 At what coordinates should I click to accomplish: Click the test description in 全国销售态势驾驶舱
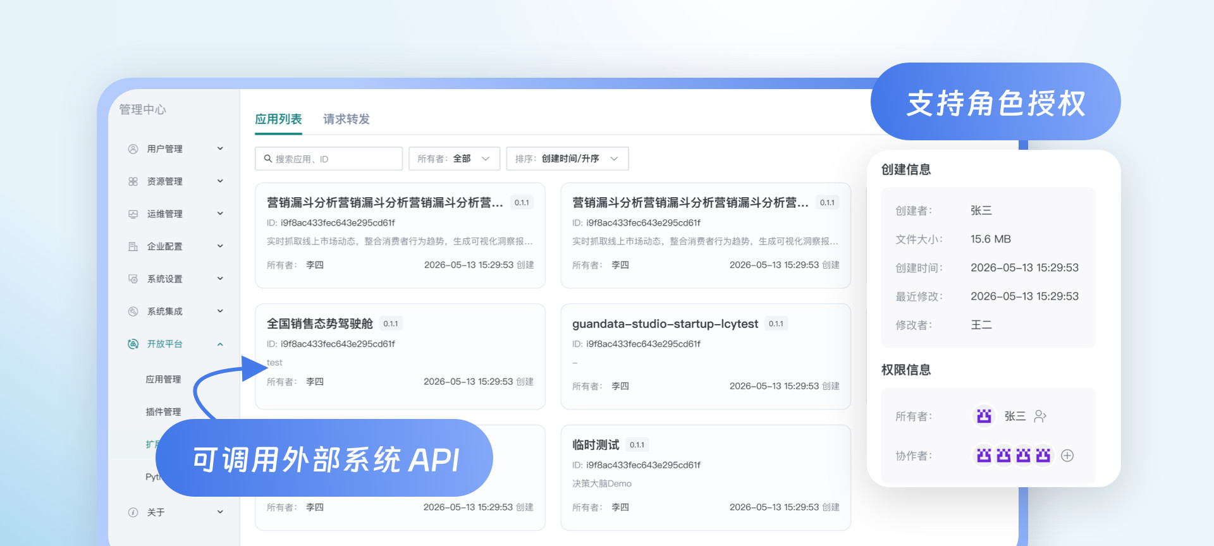[274, 363]
